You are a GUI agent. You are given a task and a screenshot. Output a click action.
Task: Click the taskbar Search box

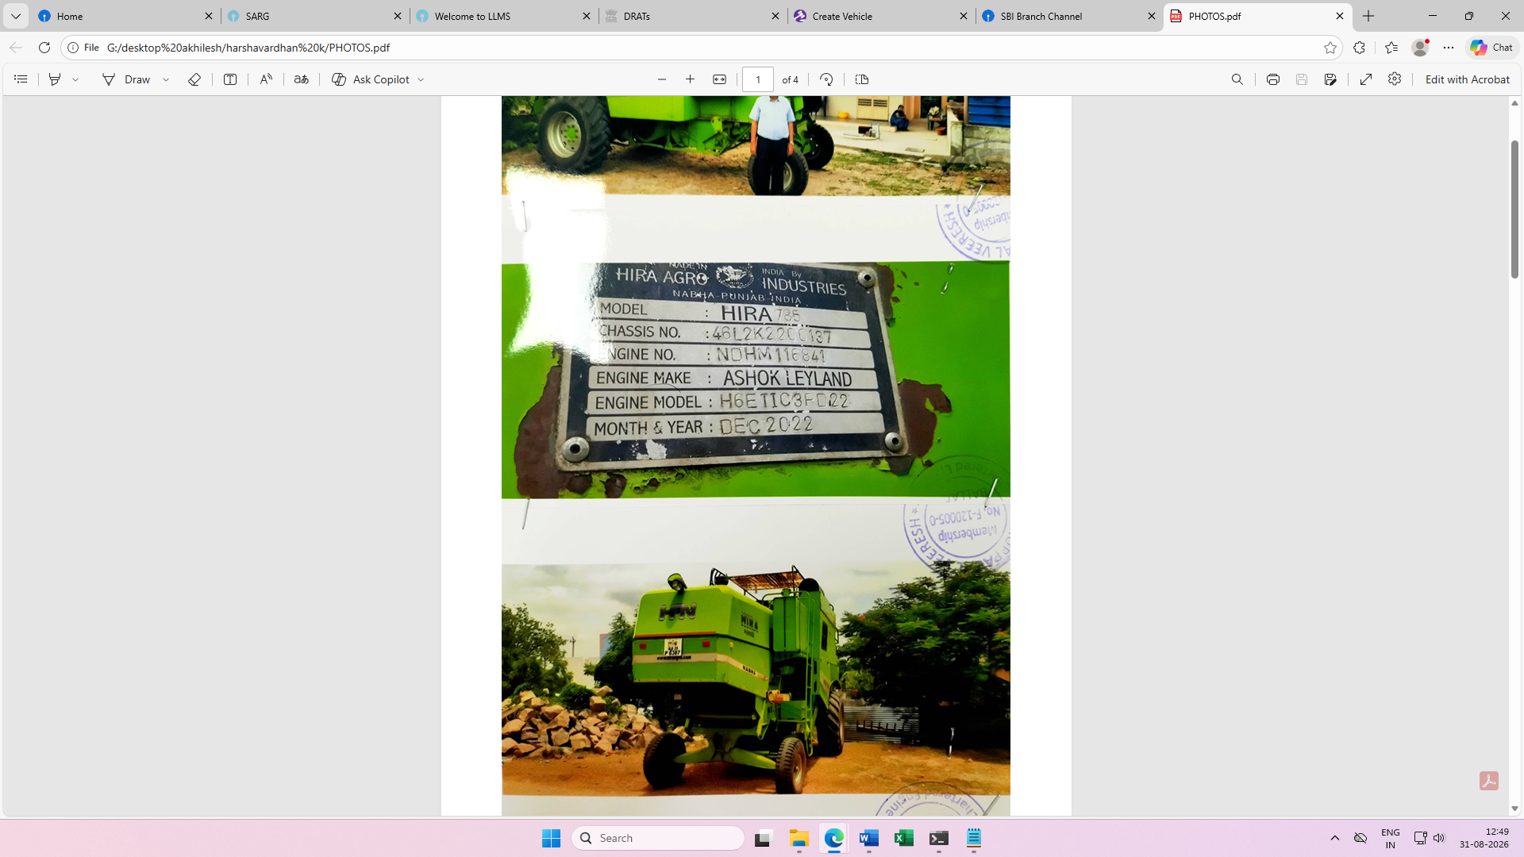point(658,838)
